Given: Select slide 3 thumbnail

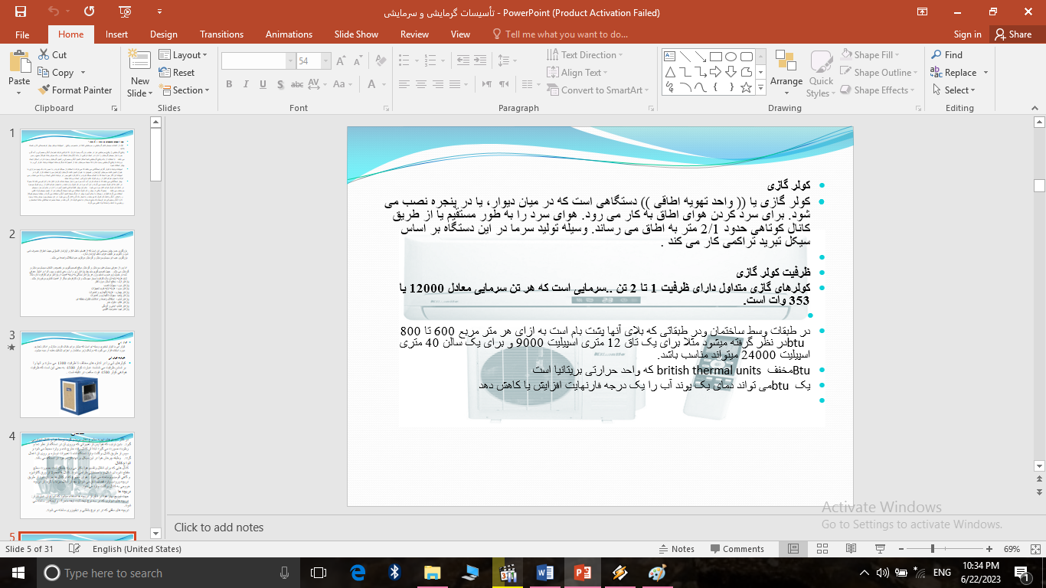Looking at the screenshot, I should point(77,372).
